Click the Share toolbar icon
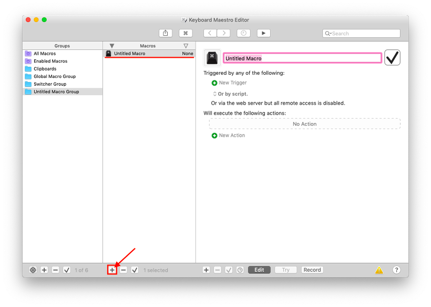 (165, 33)
